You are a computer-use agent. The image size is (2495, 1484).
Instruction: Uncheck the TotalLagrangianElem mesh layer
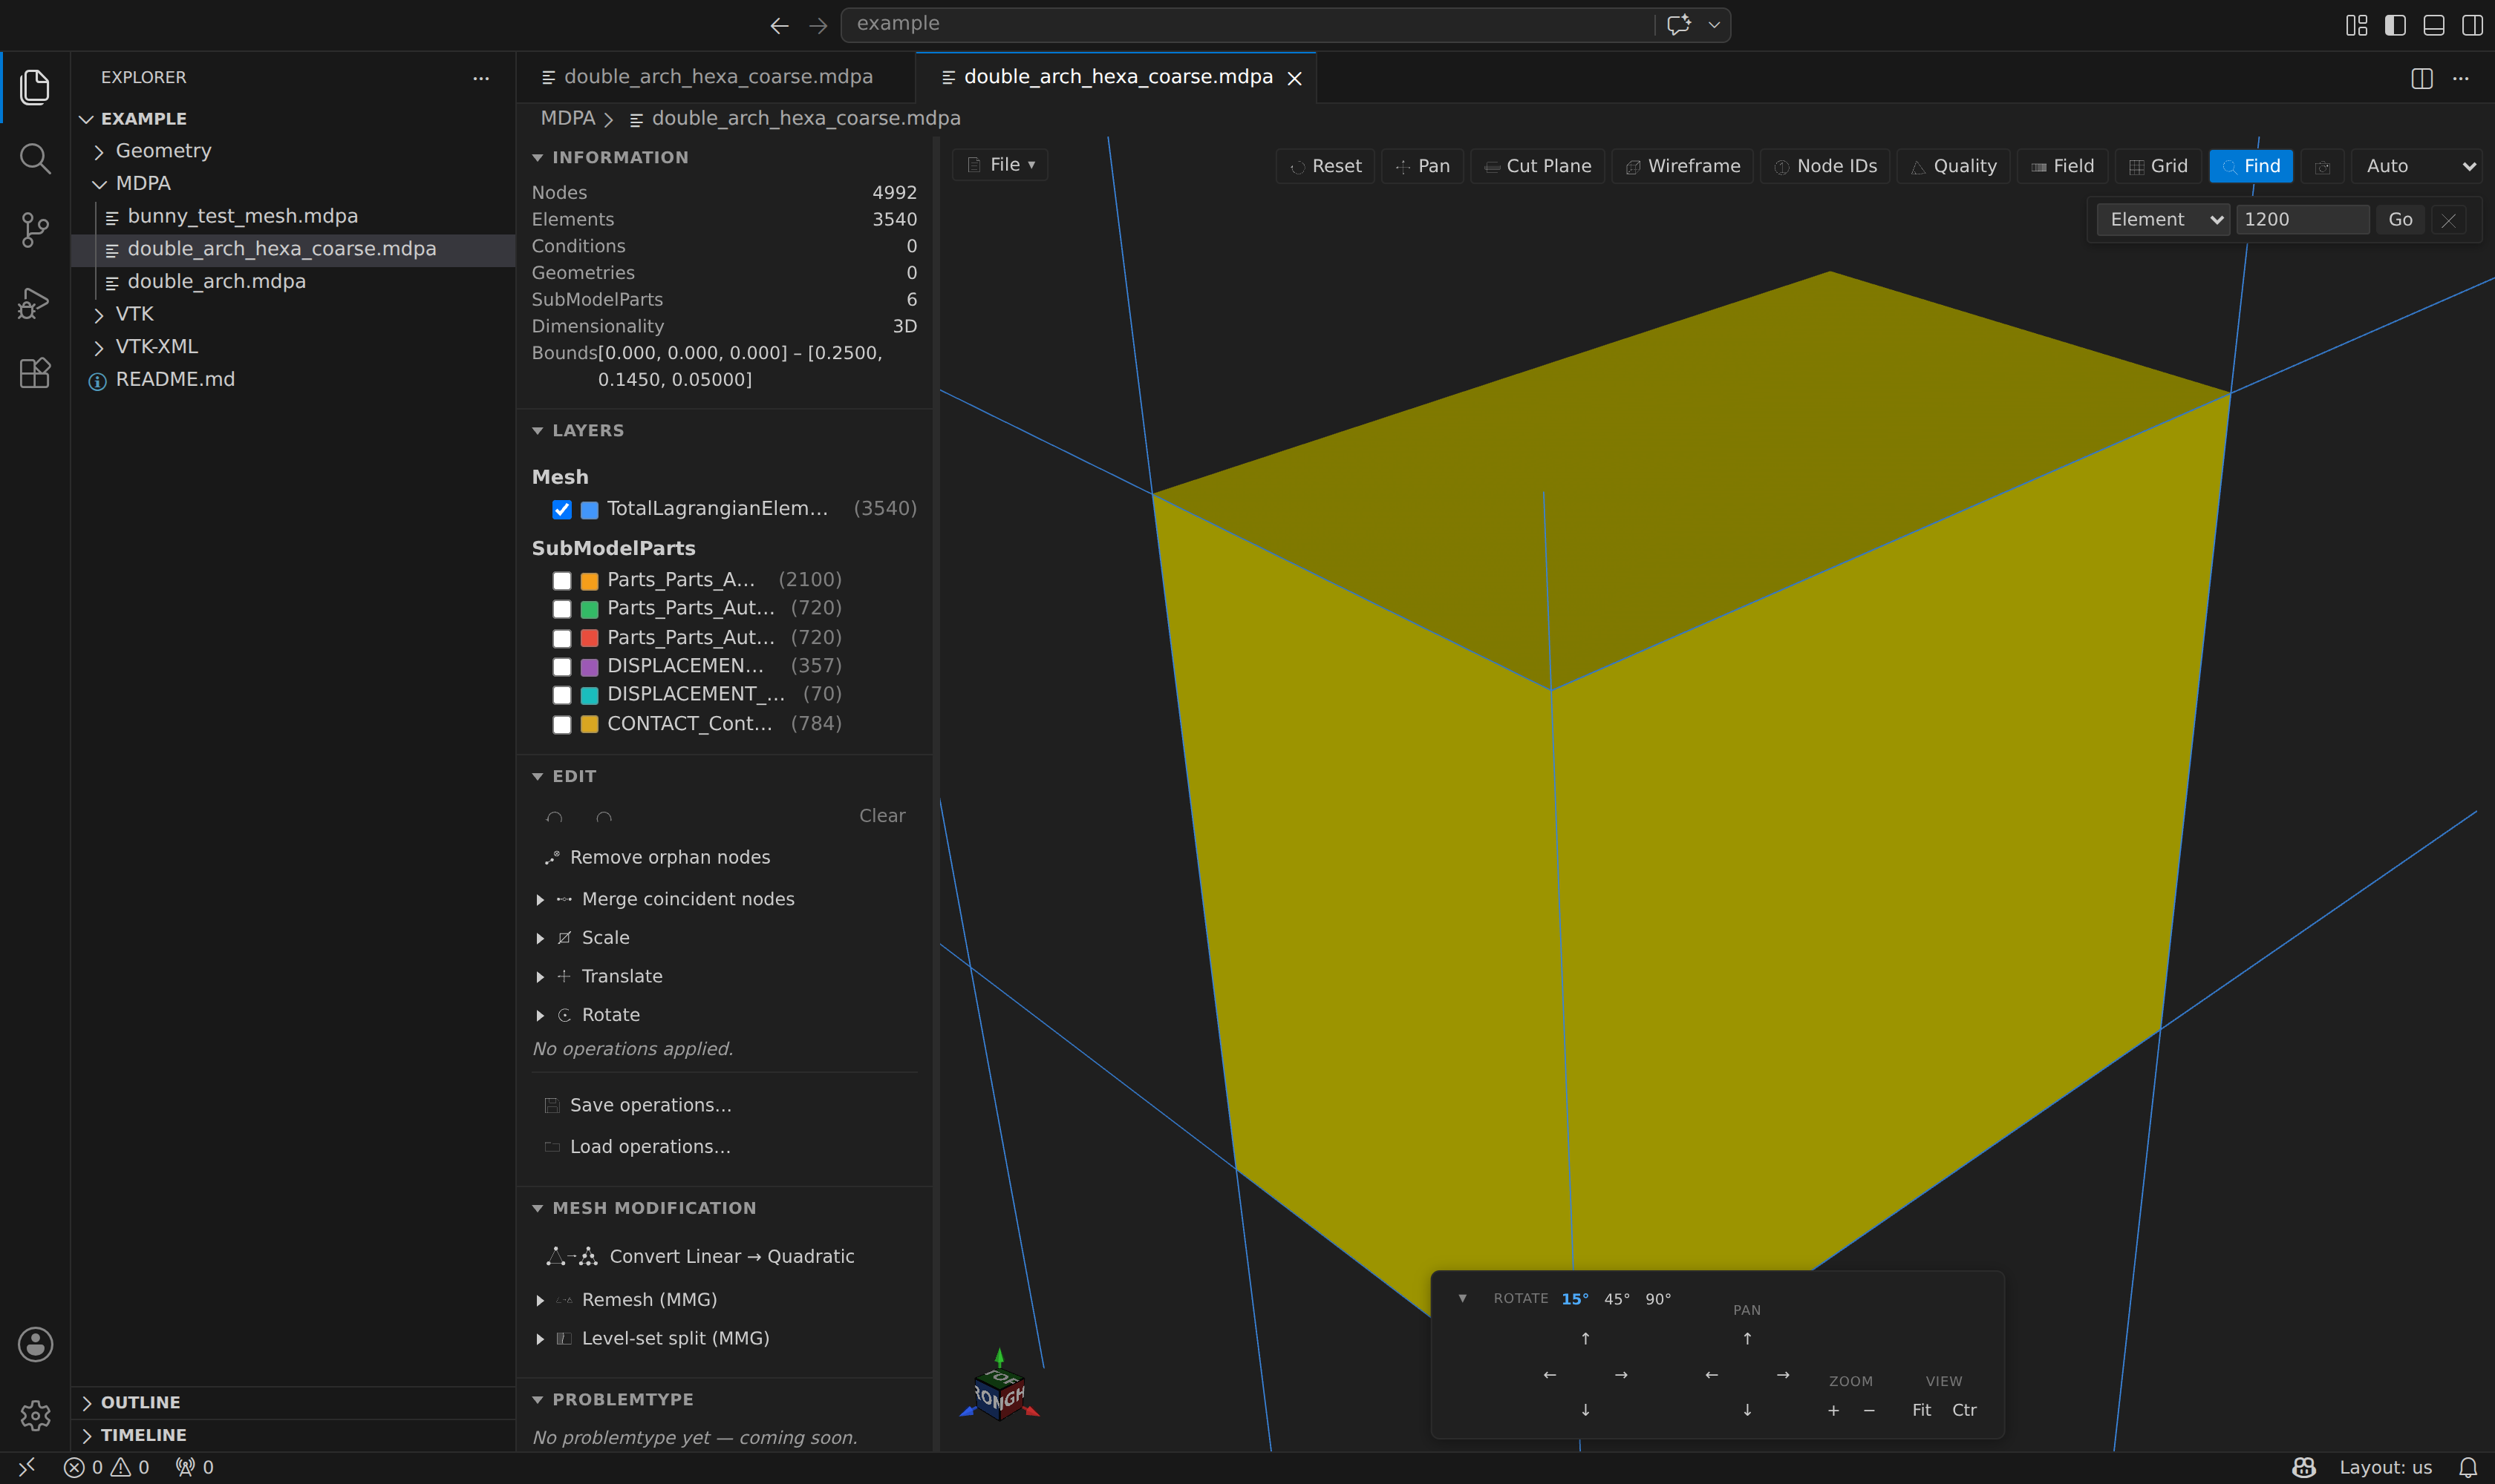point(562,510)
